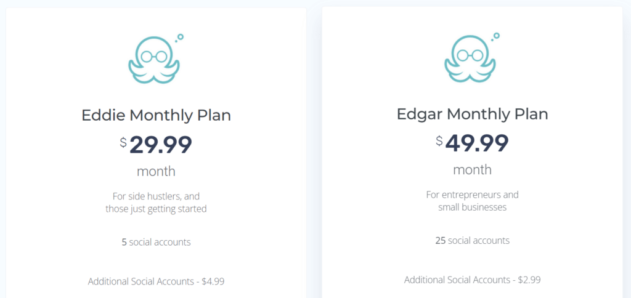
Task: Click 'For side hustlers' description text
Action: pyautogui.click(x=156, y=196)
